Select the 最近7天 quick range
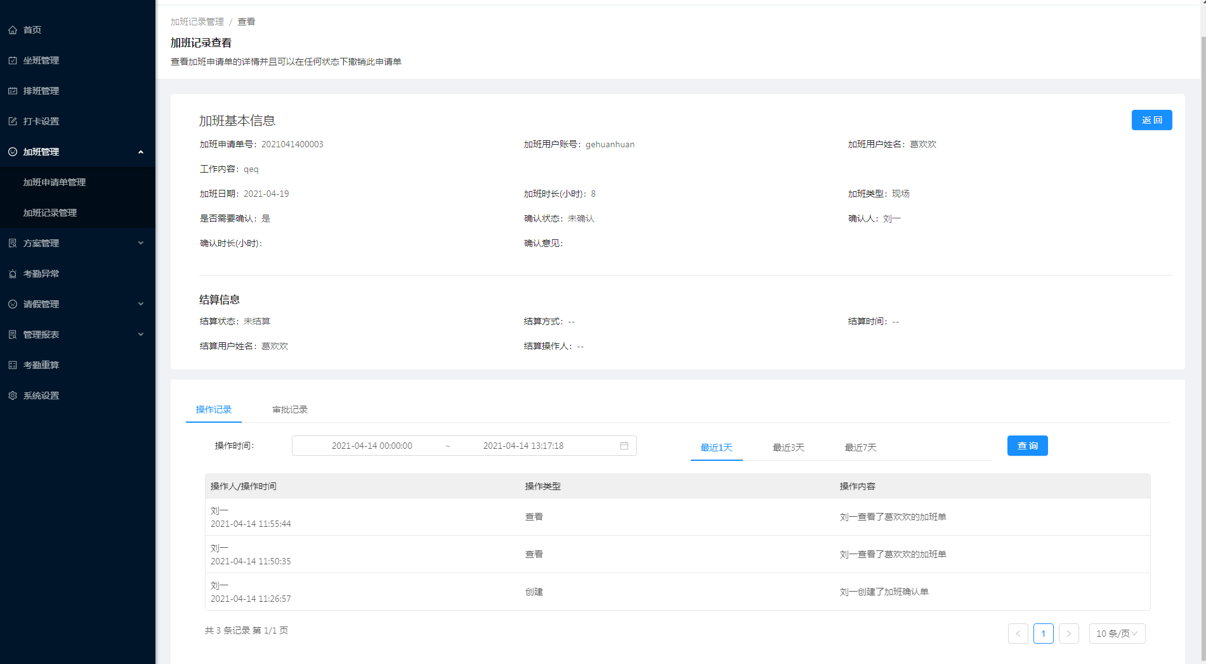Screen dimensions: 1206x664 [x=861, y=448]
